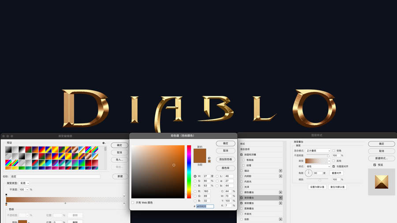Open the 混合模式 blend mode dropdown
The width and height of the screenshot is (397, 223).
click(318, 150)
